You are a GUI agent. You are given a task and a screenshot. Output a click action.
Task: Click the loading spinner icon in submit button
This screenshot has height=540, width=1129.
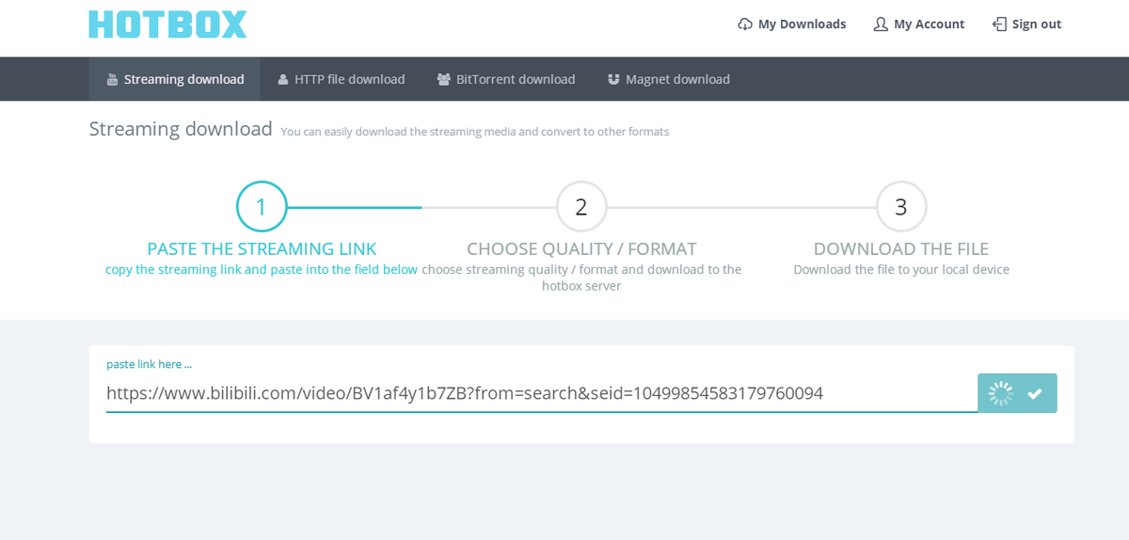point(1000,393)
